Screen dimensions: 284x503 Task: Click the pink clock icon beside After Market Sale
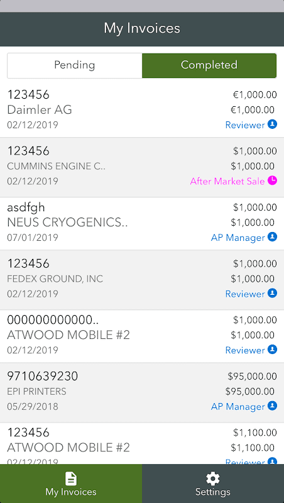[x=272, y=180]
